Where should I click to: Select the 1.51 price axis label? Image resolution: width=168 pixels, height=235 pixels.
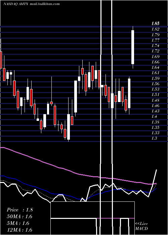[155, 95]
